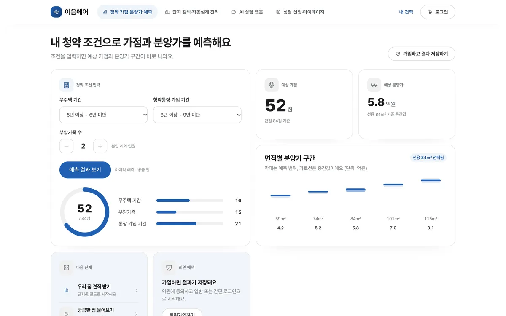This screenshot has height=316, width=506.
Task: Select the 101m² bar in the chart
Action: point(393,185)
